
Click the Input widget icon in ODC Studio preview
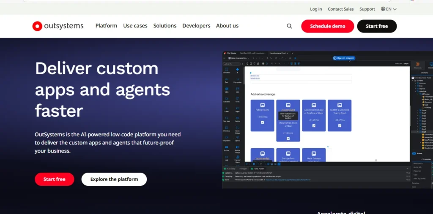point(237,108)
